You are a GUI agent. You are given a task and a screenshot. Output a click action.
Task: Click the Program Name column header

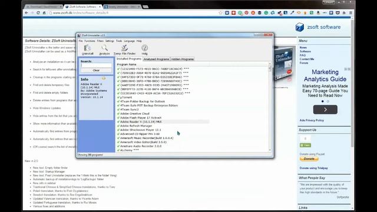point(127,64)
